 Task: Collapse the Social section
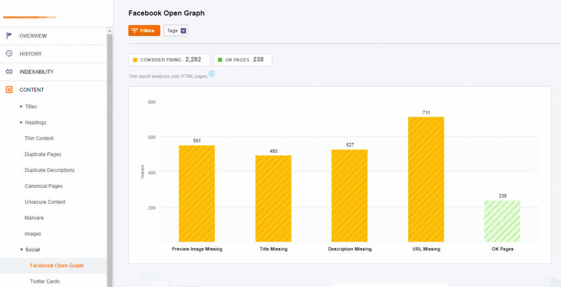[x=21, y=250]
